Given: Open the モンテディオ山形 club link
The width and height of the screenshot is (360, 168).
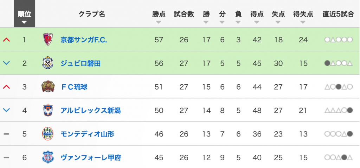Looking at the screenshot, I should (x=87, y=134).
